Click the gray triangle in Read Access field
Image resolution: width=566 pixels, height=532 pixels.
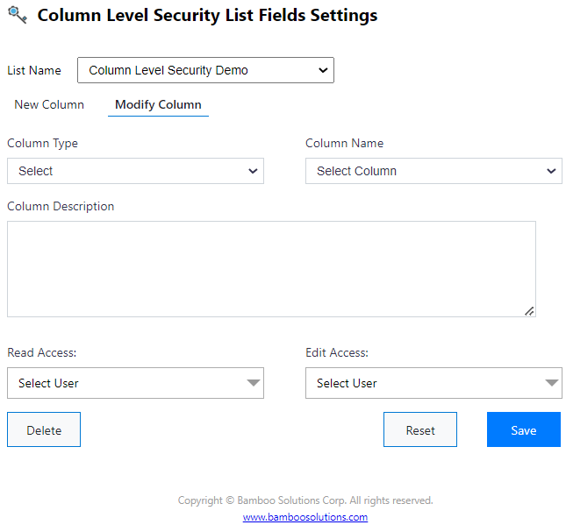[253, 383]
